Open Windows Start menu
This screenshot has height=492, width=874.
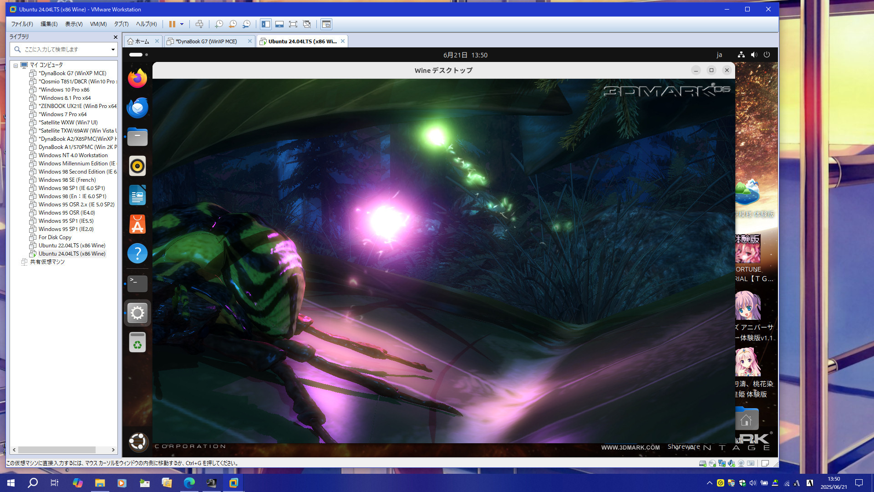tap(11, 483)
